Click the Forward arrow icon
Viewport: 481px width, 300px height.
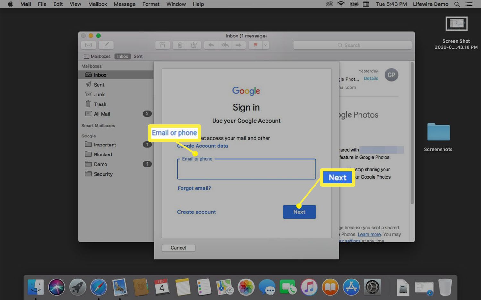pyautogui.click(x=239, y=45)
